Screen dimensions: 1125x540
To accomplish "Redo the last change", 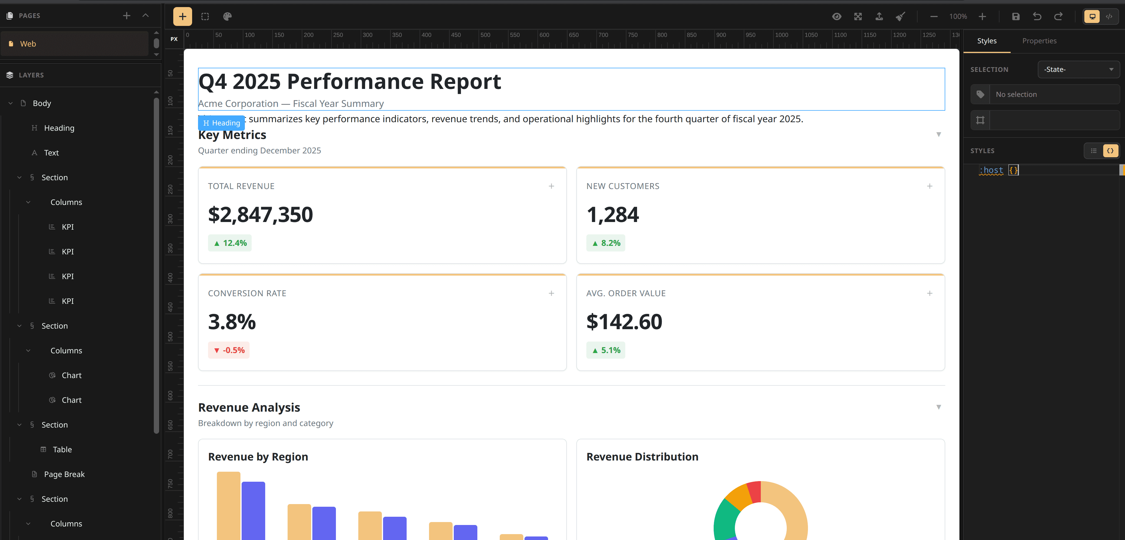I will 1058,16.
